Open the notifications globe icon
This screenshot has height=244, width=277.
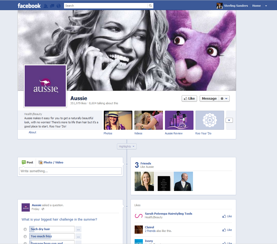point(59,6)
